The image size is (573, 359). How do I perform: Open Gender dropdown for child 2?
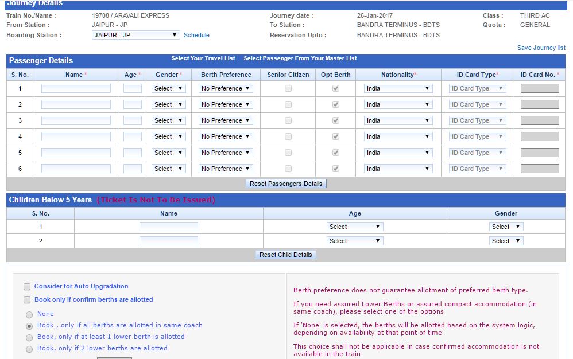(x=506, y=240)
